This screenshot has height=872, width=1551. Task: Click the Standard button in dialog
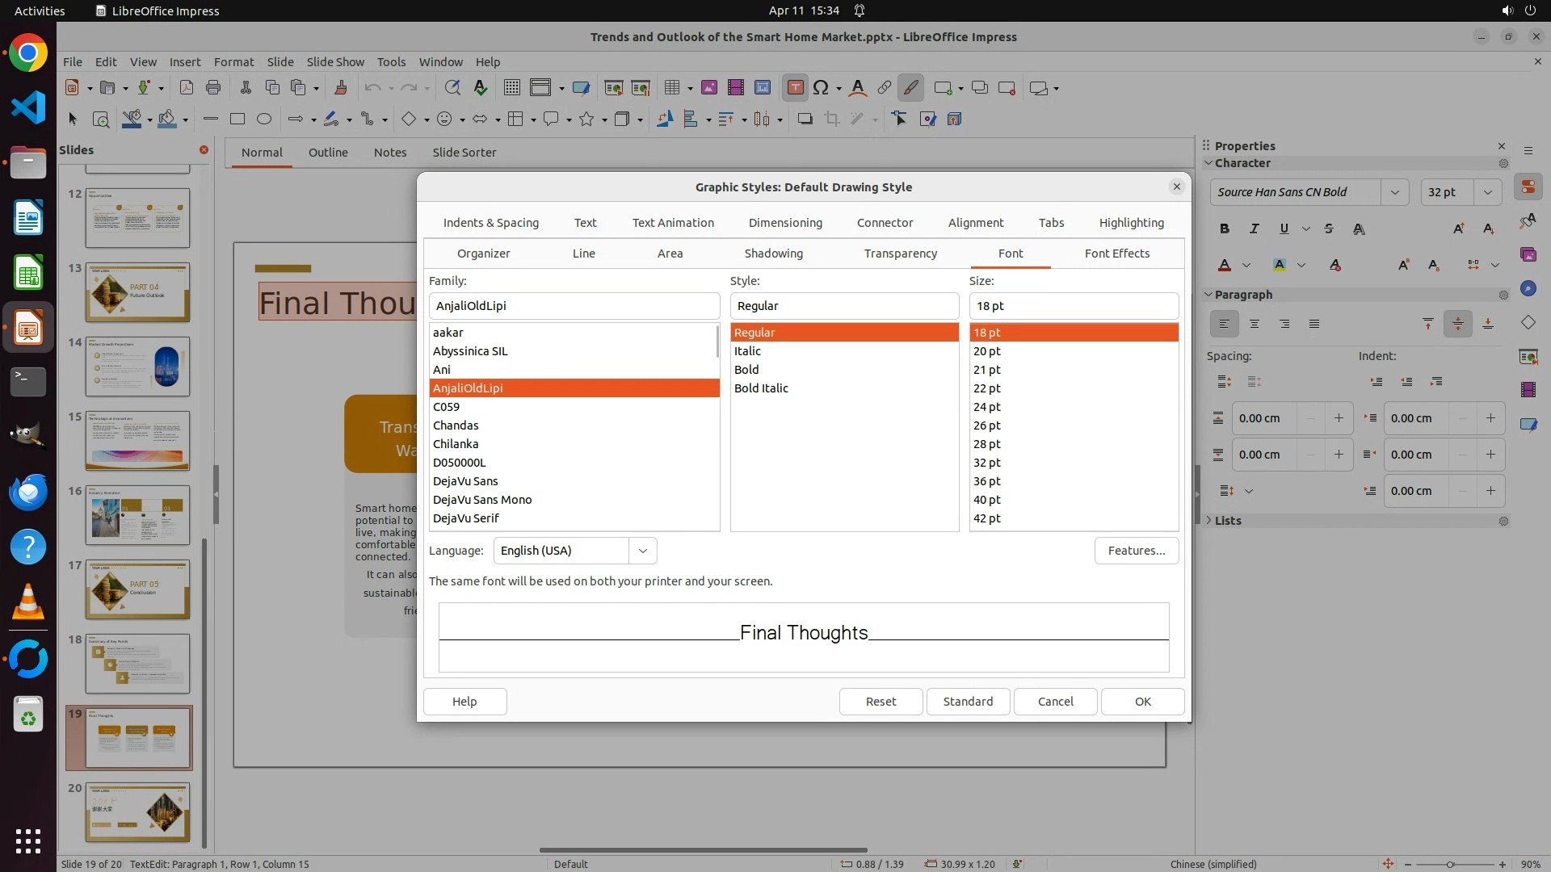pyautogui.click(x=967, y=702)
